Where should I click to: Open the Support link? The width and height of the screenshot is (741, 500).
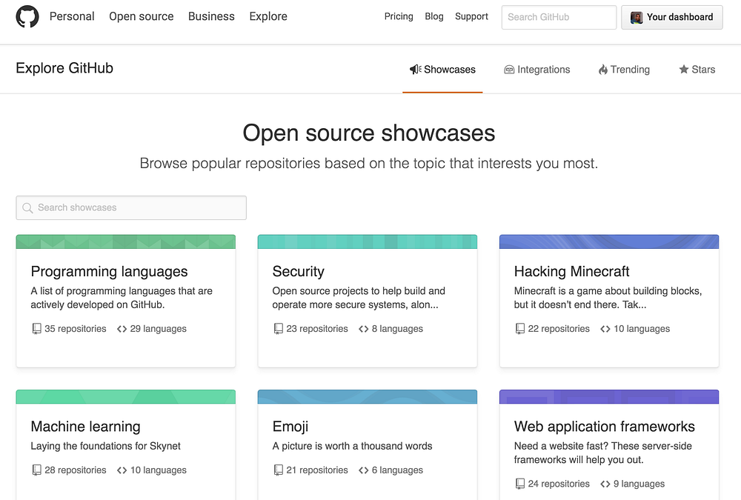tap(471, 16)
